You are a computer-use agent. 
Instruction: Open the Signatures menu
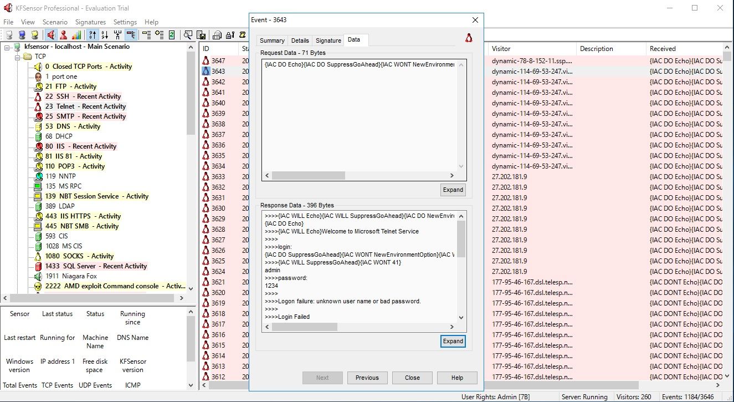[x=90, y=22]
